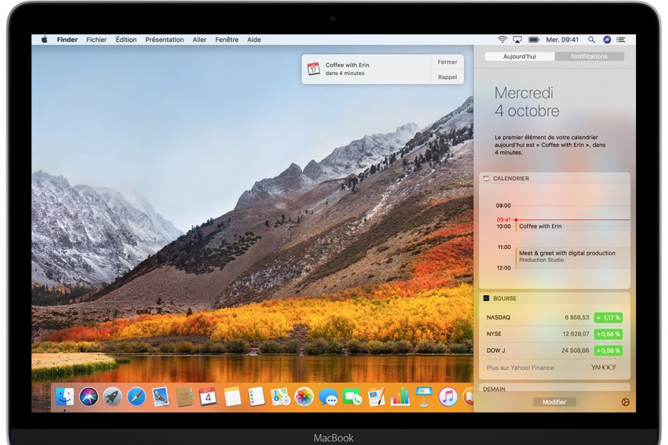Image resolution: width=668 pixels, height=445 pixels.
Task: Click NASDAQ +1,17 % change badge
Action: coord(609,318)
